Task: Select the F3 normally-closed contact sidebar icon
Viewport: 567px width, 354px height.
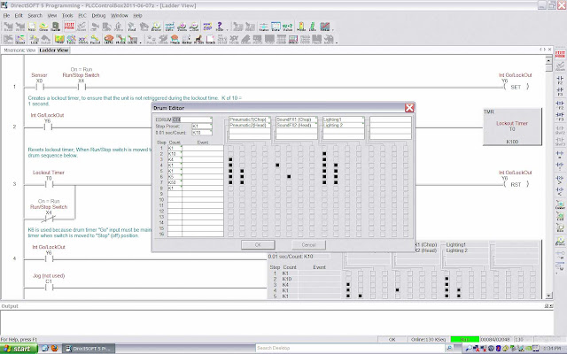Action: pos(560,91)
